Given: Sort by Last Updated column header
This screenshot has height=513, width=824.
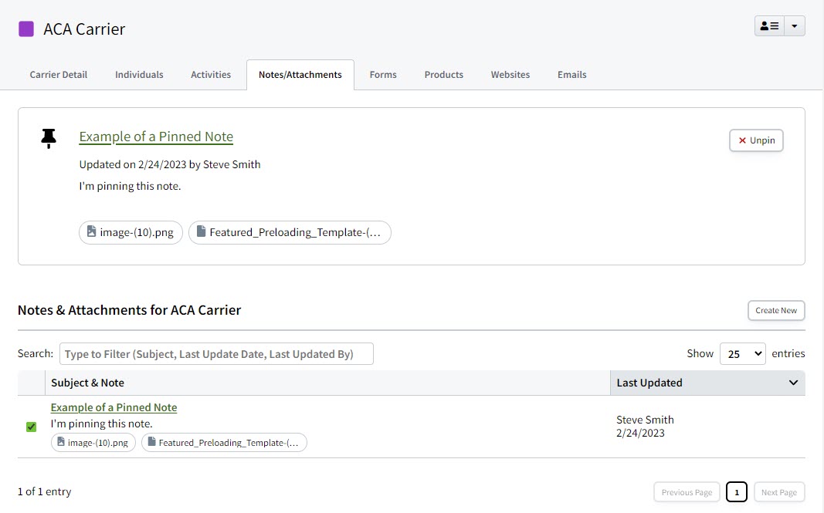Looking at the screenshot, I should [x=707, y=383].
